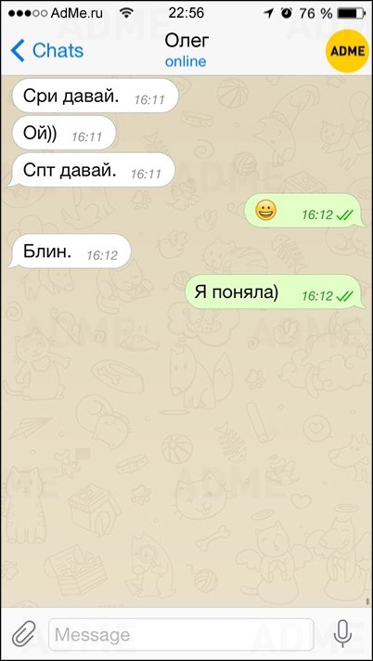Select the 'Блин.' message bubble

pyautogui.click(x=70, y=252)
